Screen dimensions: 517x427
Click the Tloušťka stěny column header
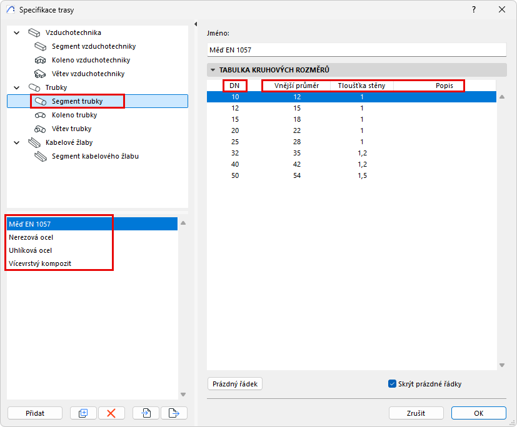tap(362, 86)
